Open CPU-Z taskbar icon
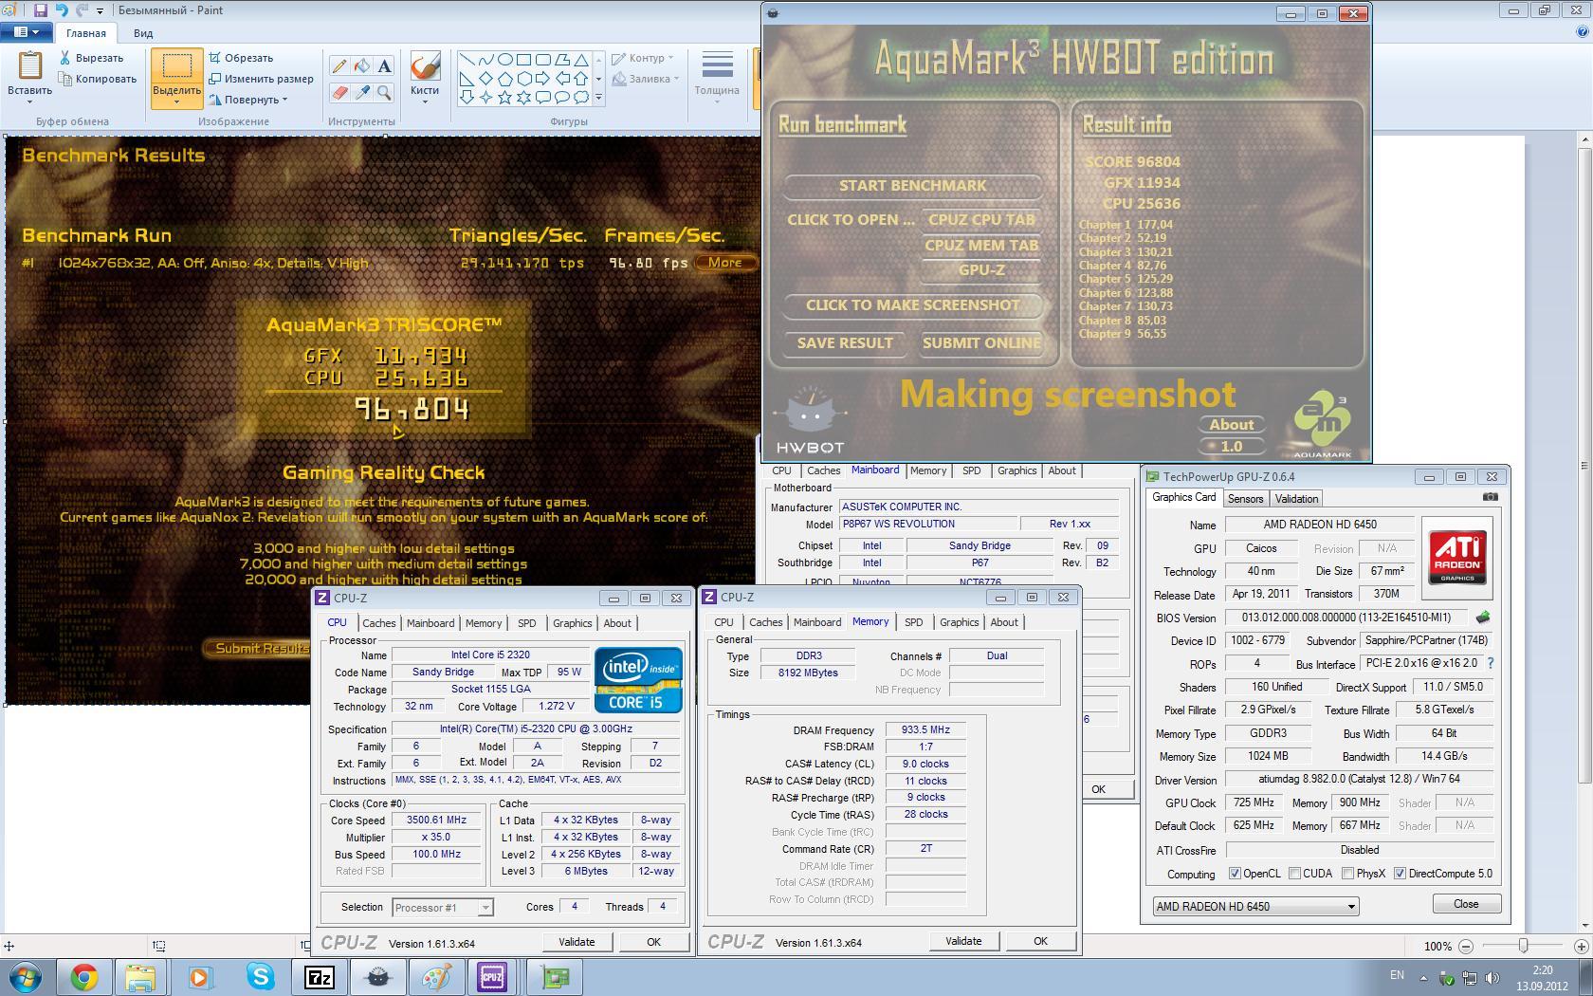 coord(492,977)
